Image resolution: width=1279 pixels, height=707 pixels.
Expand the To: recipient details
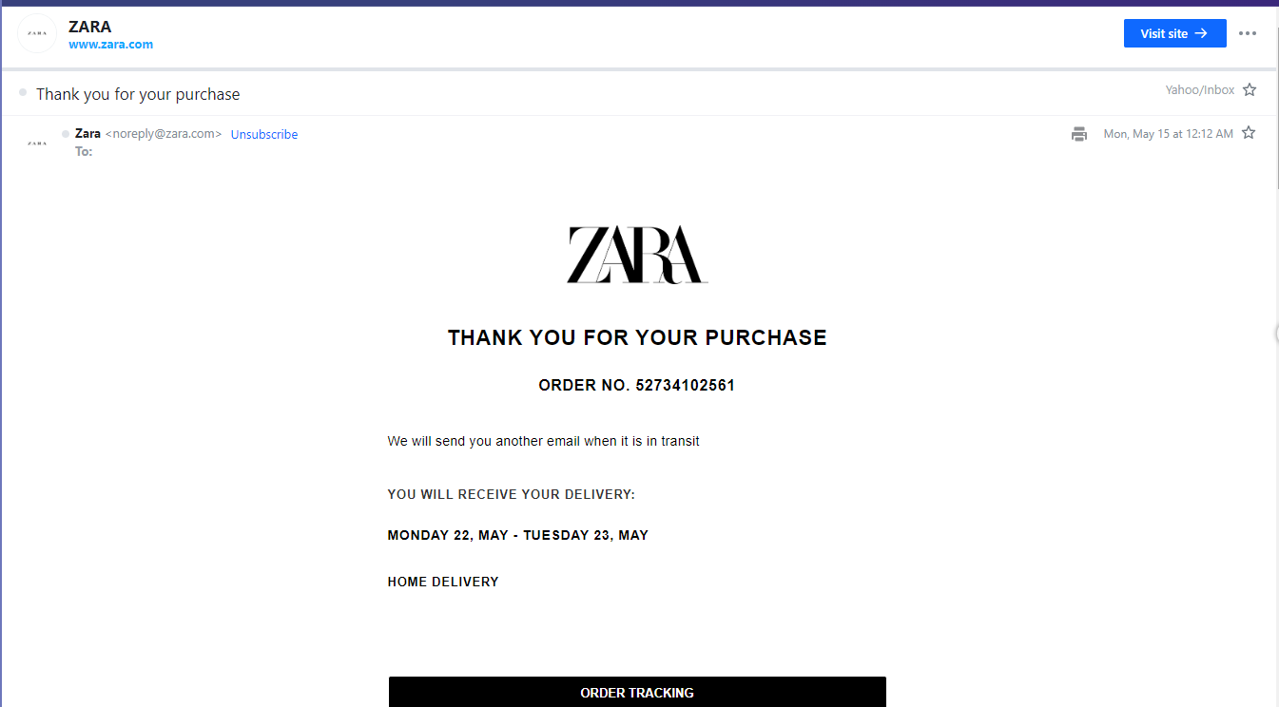click(x=84, y=152)
